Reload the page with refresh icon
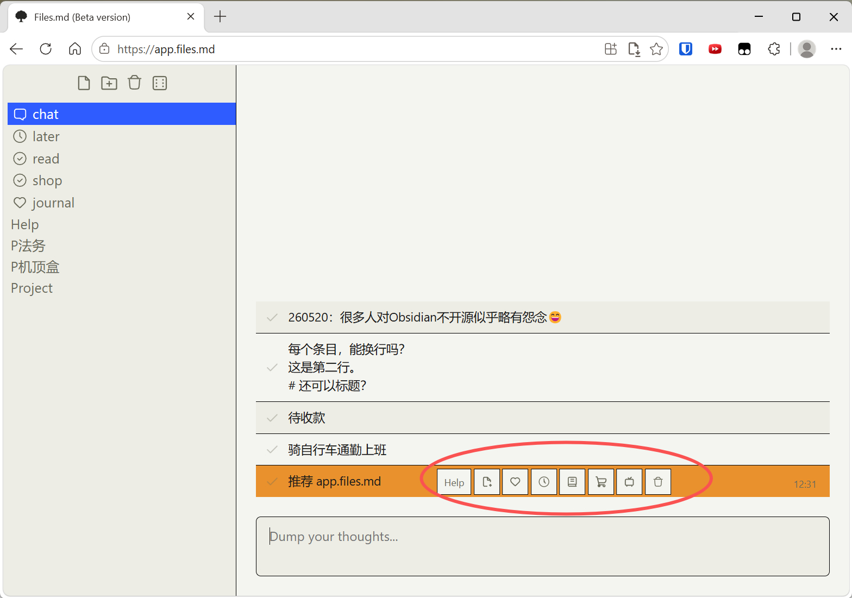This screenshot has height=598, width=852. click(x=46, y=49)
